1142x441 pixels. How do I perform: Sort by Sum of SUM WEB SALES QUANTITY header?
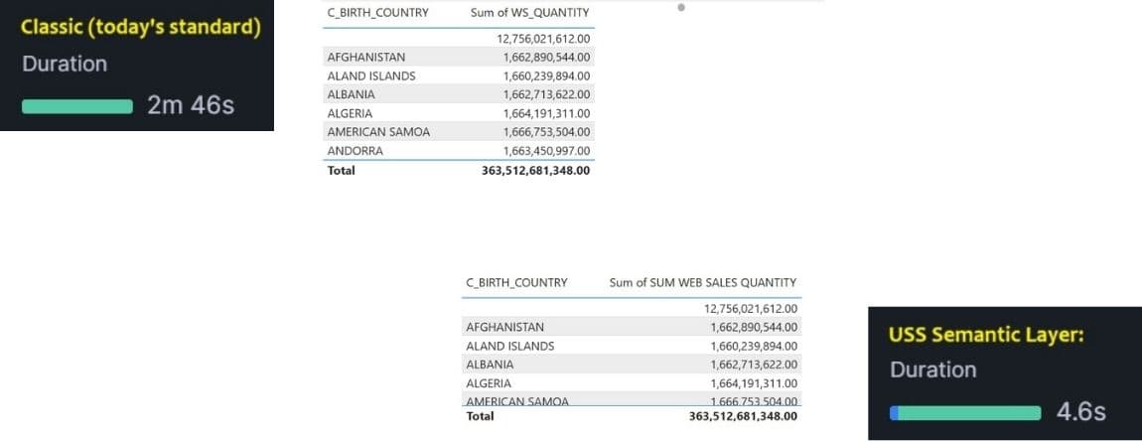tap(702, 283)
